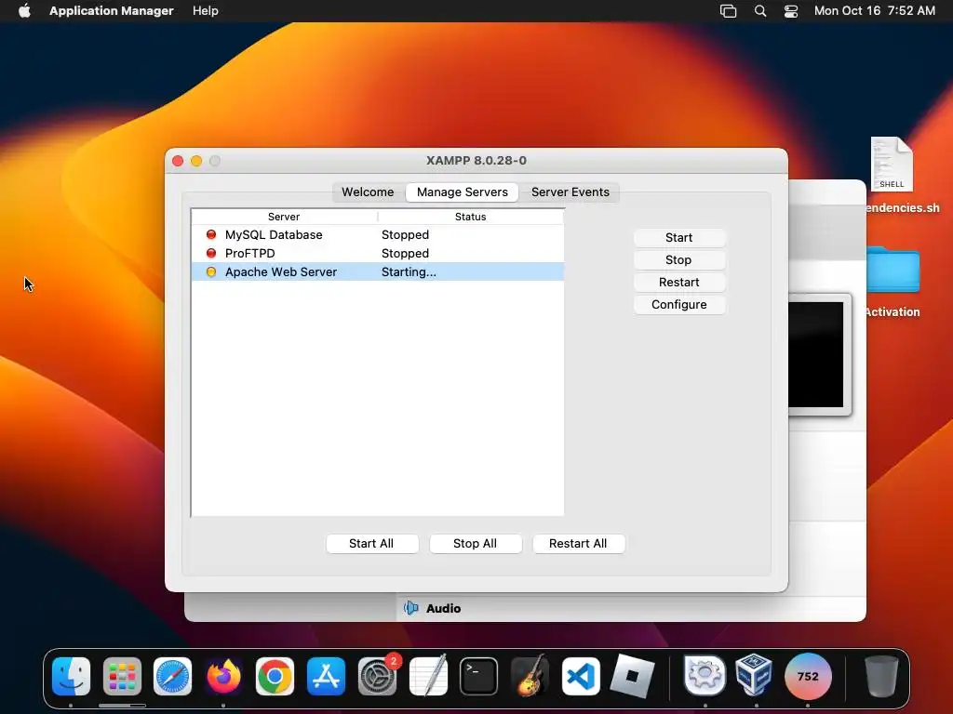
Task: Select the Apache Web Server row
Action: pyautogui.click(x=378, y=272)
